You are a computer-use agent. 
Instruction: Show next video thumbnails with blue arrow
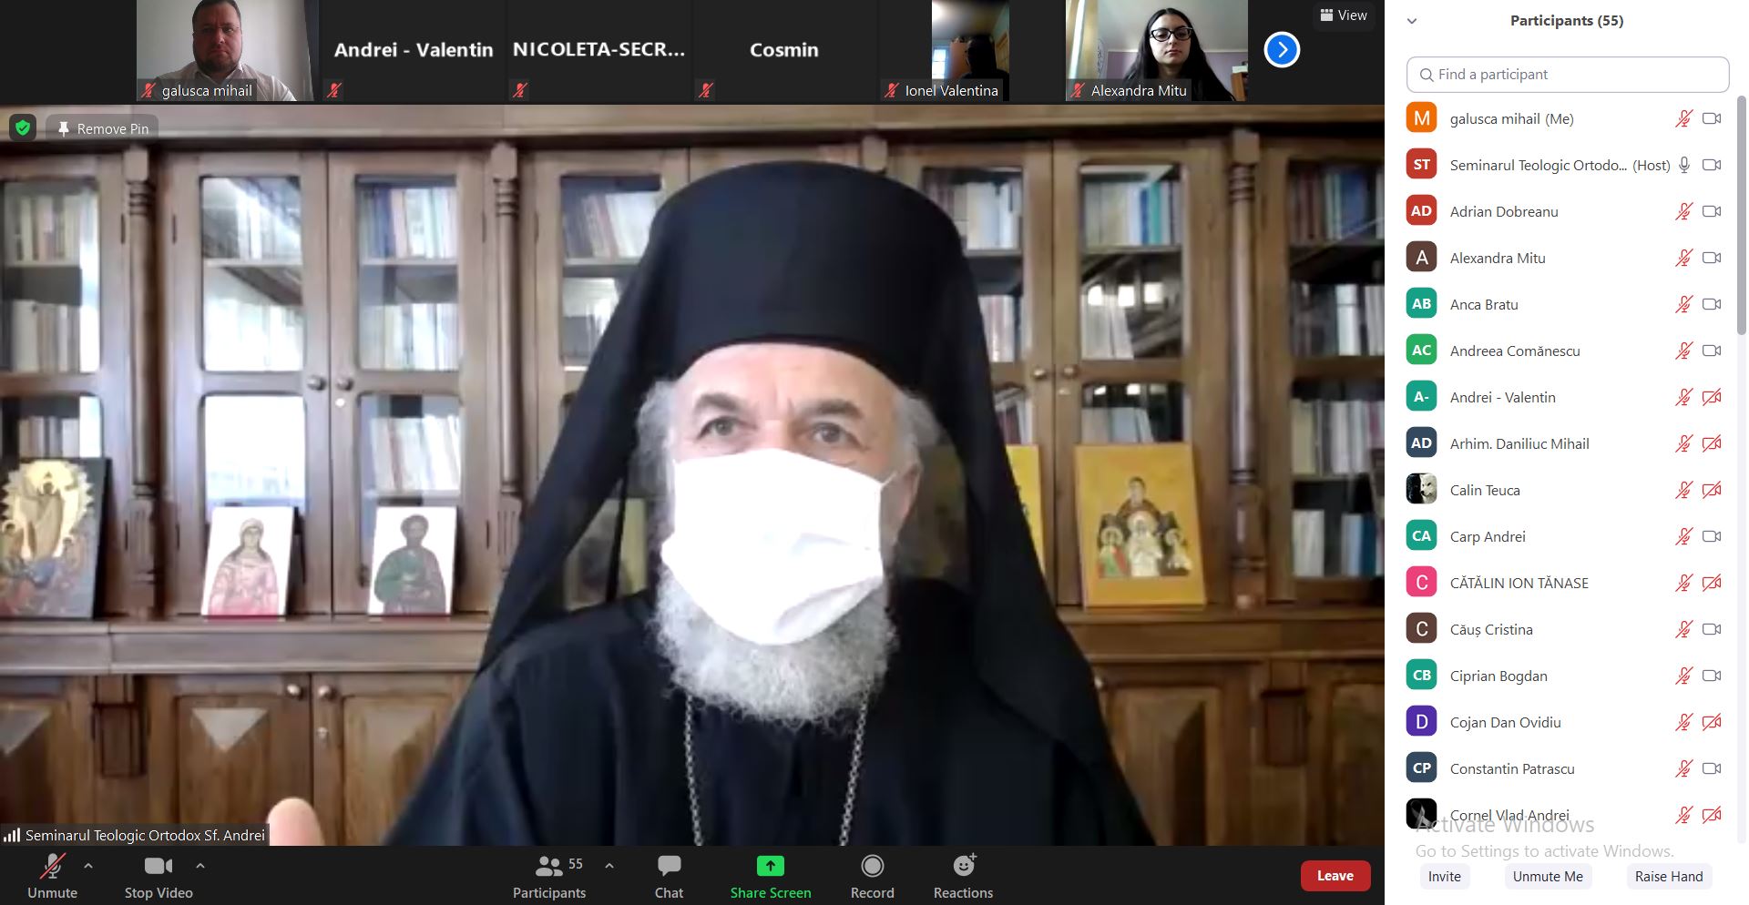pyautogui.click(x=1282, y=50)
